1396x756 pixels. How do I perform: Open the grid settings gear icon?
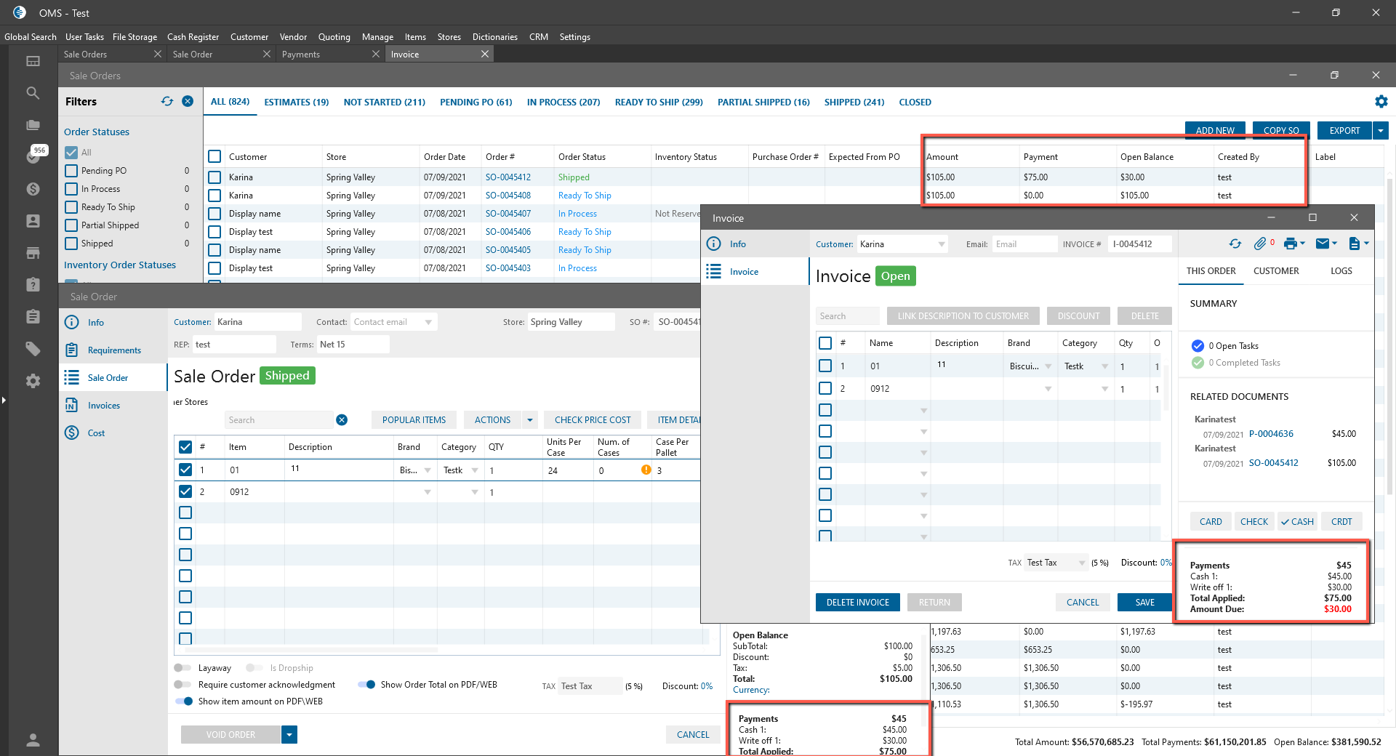(x=1381, y=102)
